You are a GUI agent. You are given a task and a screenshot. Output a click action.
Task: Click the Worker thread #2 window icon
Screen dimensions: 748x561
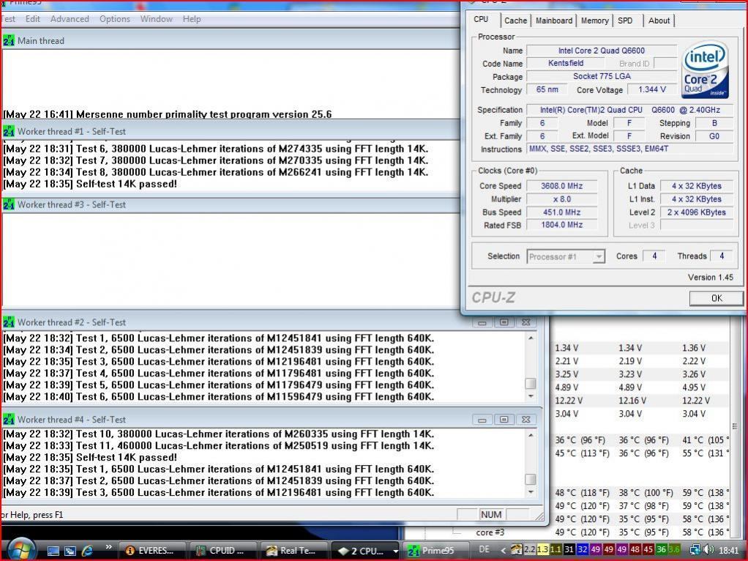pyautogui.click(x=9, y=322)
